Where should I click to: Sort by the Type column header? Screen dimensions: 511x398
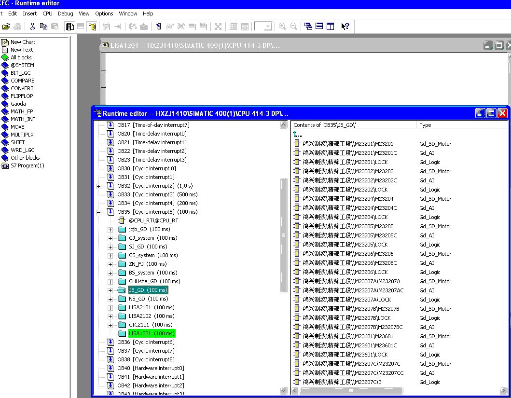click(461, 125)
